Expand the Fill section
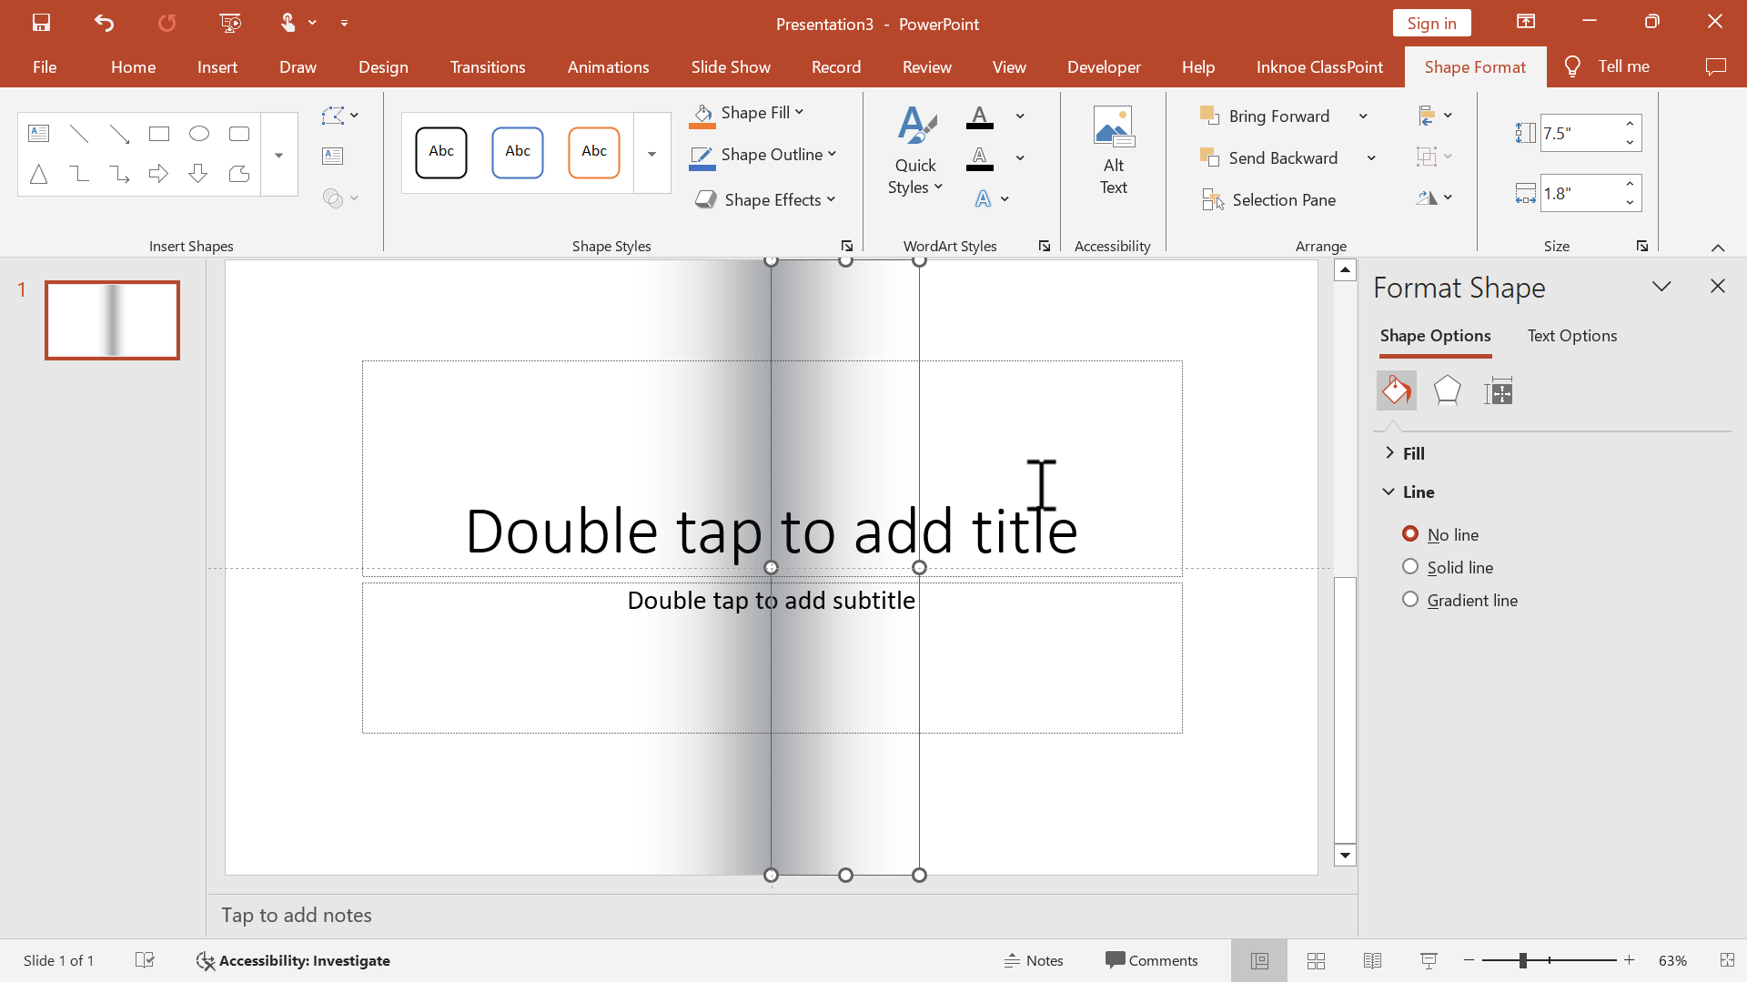The width and height of the screenshot is (1747, 983). pos(1389,451)
